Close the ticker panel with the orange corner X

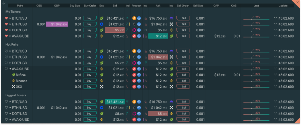297,3
